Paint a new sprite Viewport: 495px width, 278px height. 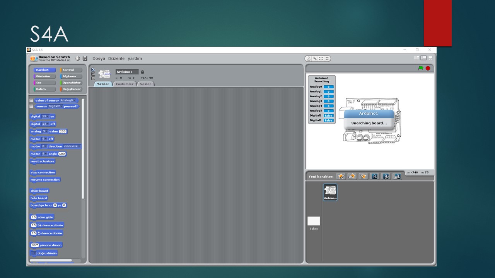(341, 176)
